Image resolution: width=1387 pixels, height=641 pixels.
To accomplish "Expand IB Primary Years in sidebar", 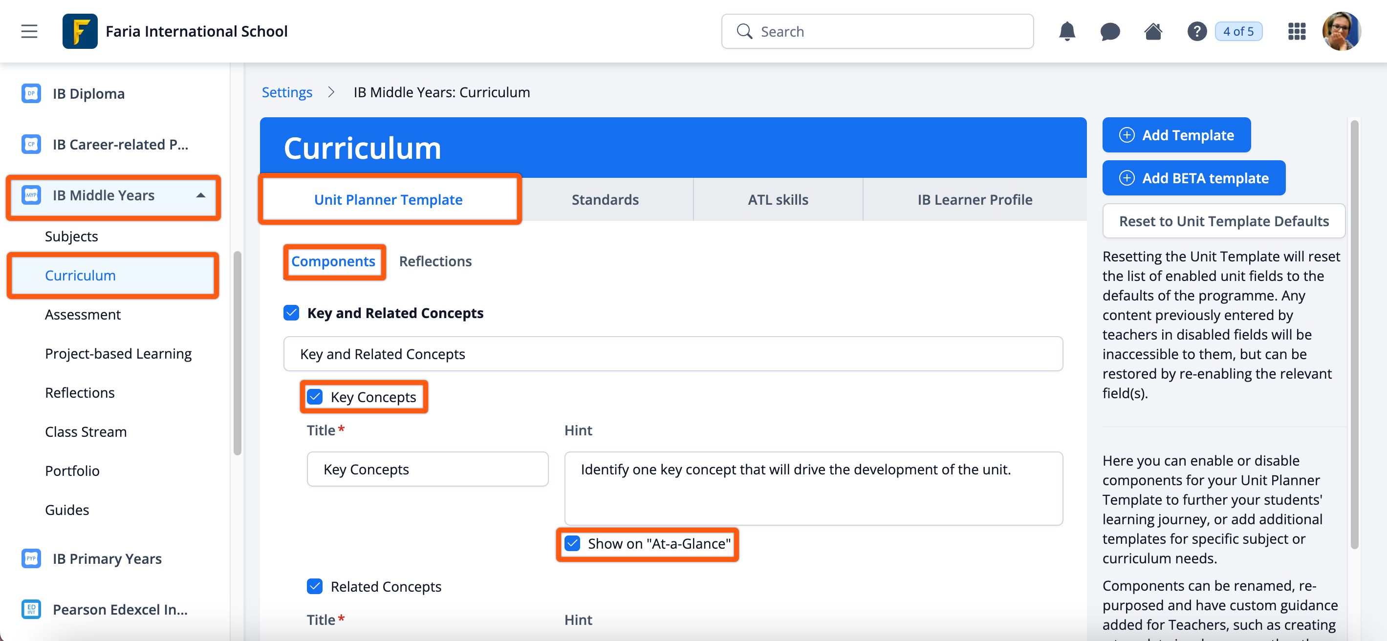I will pos(107,558).
